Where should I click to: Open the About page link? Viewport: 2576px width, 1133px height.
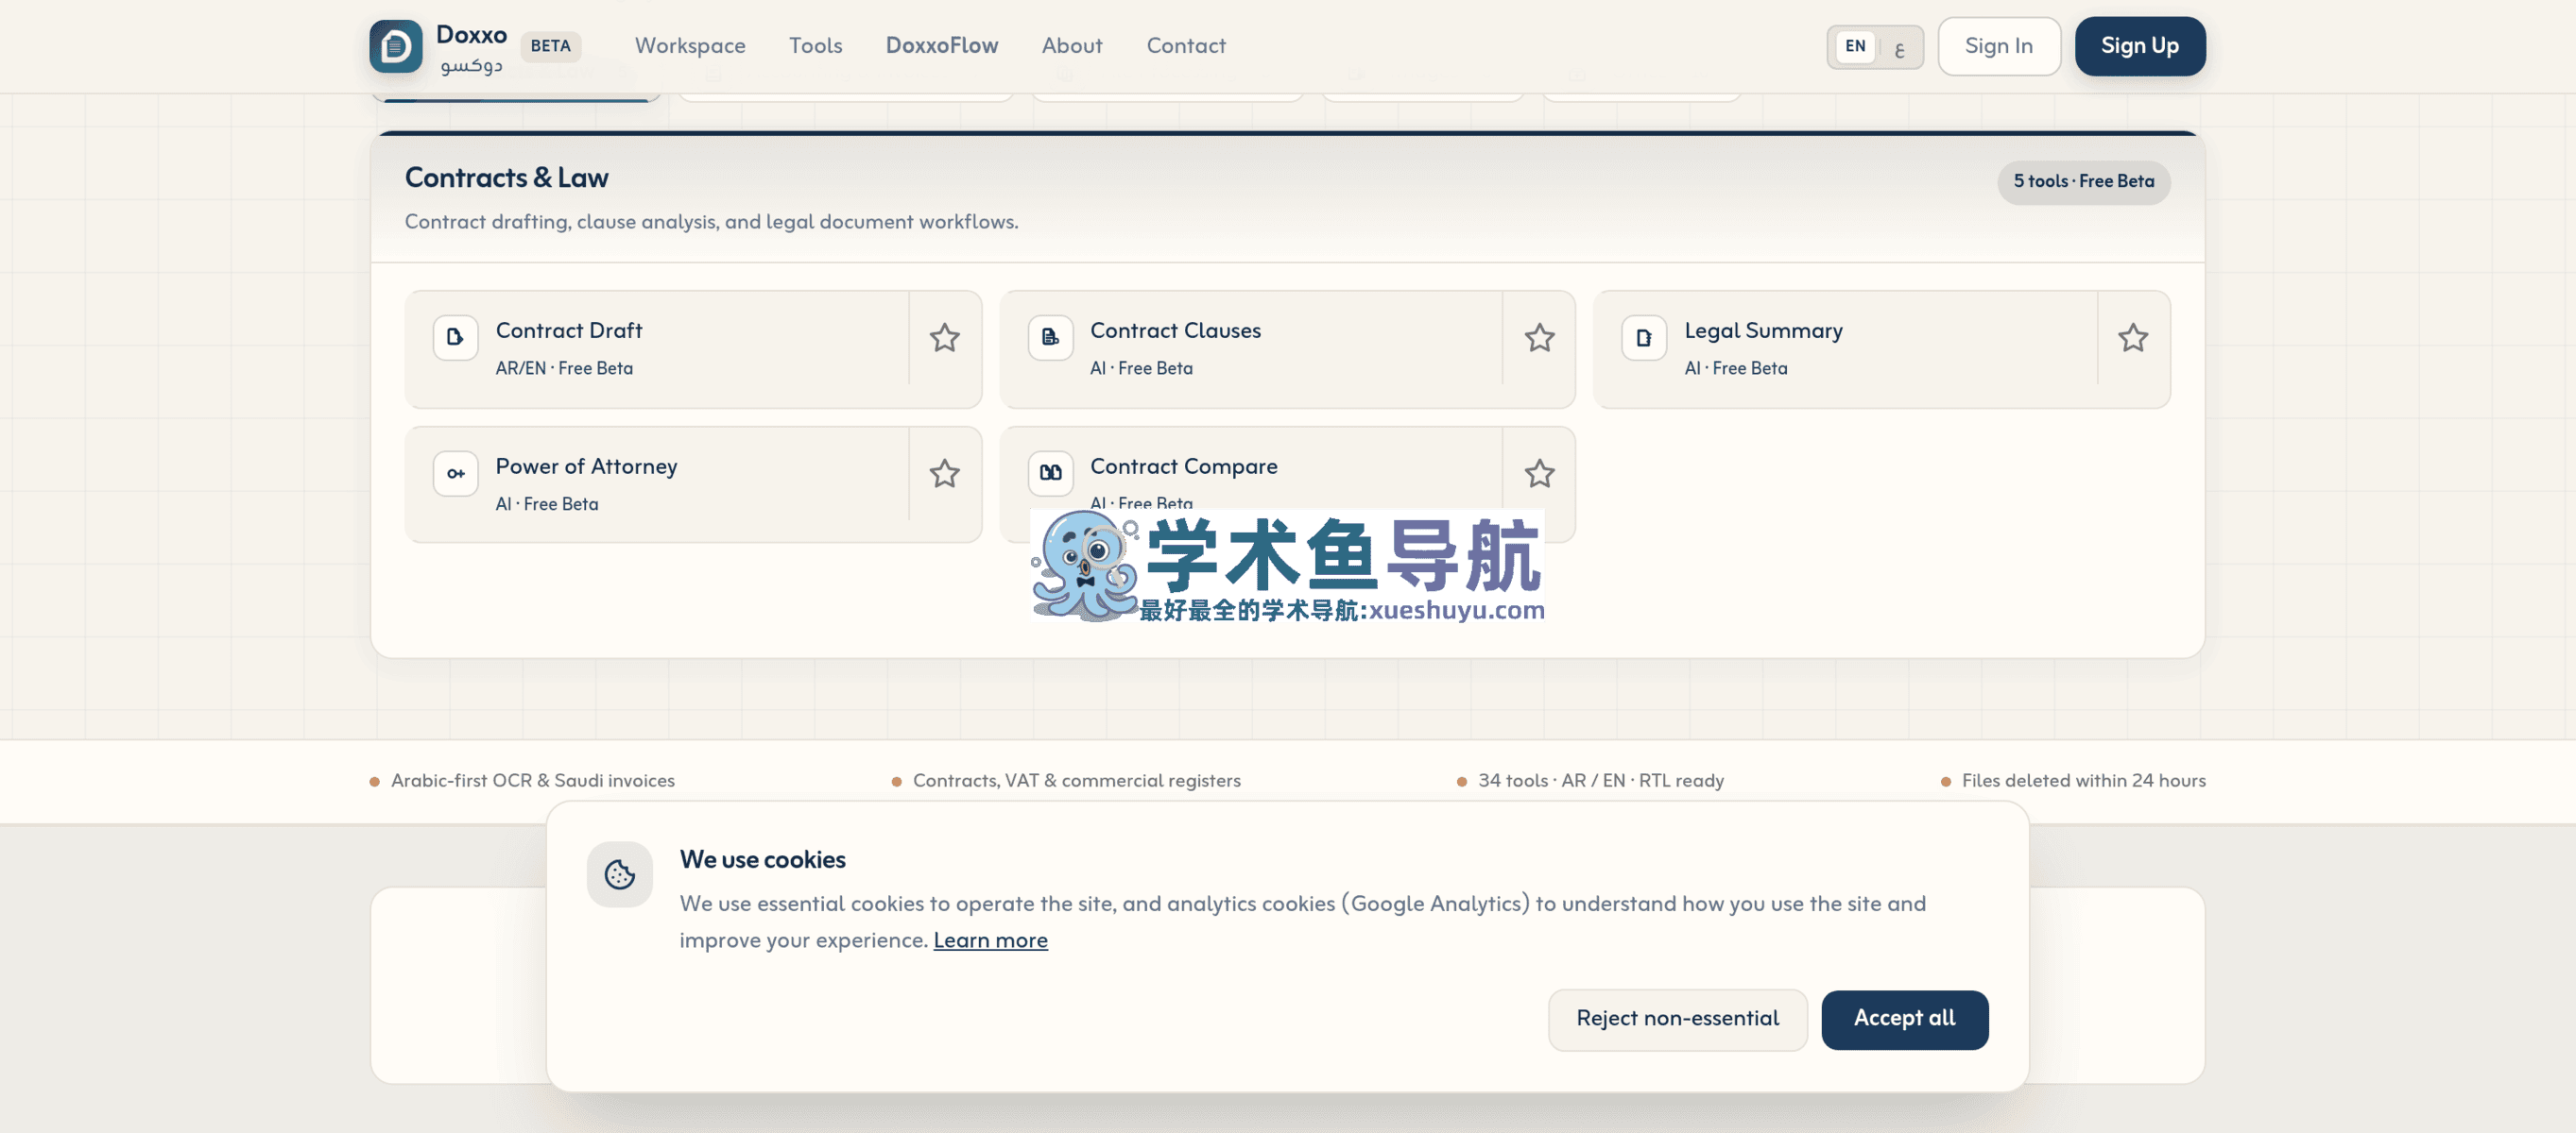click(1072, 46)
